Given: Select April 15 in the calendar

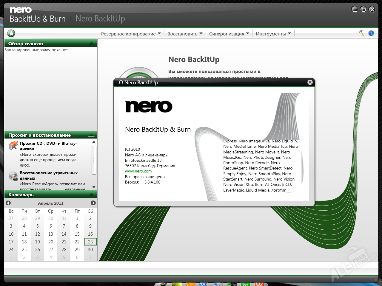Looking at the screenshot, I should (x=77, y=234).
